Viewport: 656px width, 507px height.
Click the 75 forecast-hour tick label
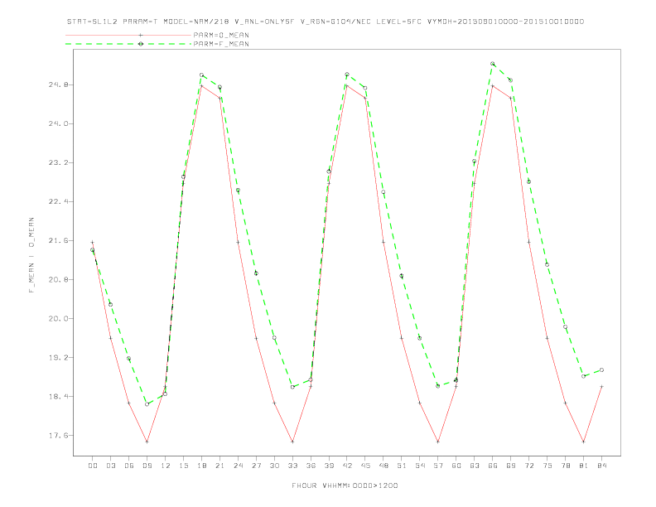[547, 466]
